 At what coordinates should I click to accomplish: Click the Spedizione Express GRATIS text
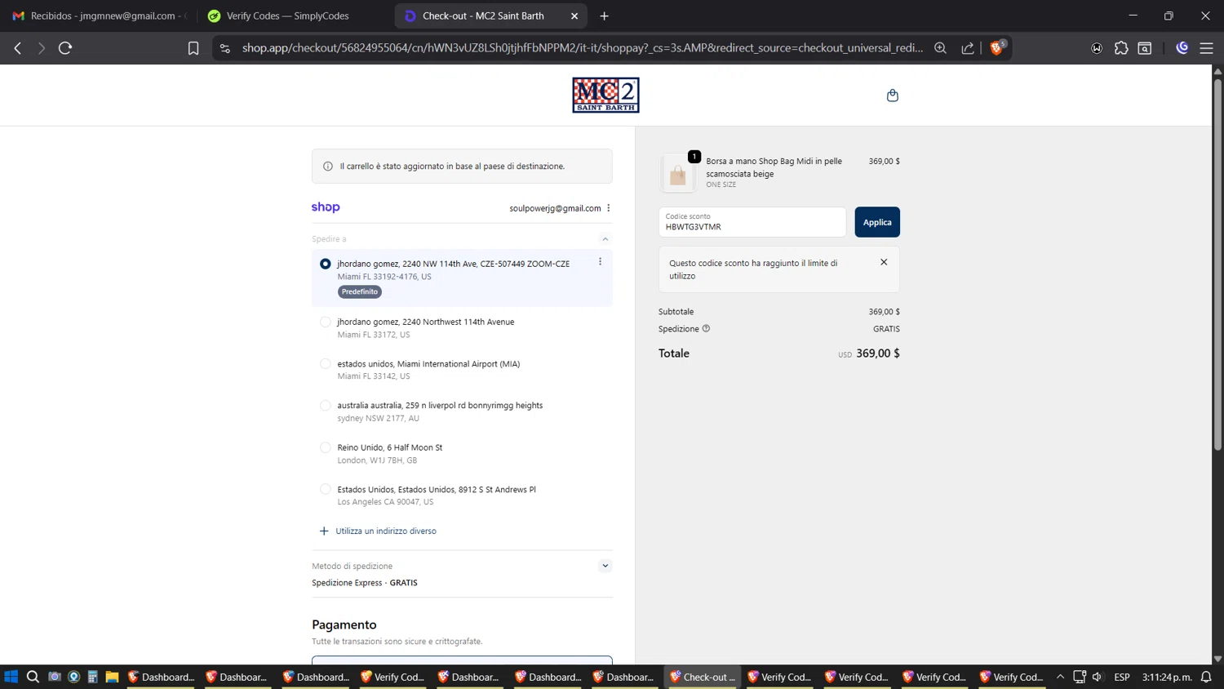coord(365,583)
